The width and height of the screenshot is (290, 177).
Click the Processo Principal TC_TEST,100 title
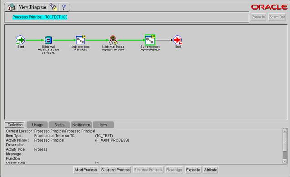tap(40, 17)
